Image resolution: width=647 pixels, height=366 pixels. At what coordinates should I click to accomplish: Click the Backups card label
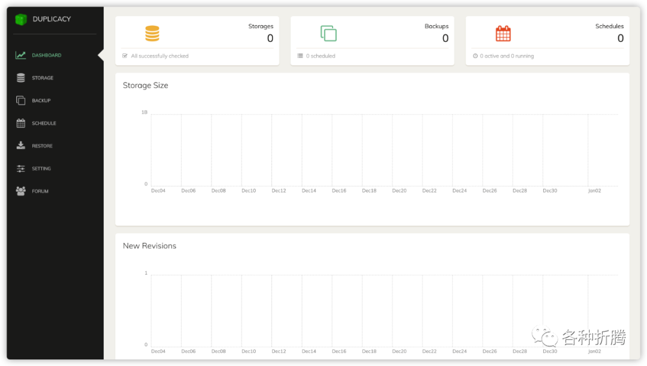(x=437, y=26)
